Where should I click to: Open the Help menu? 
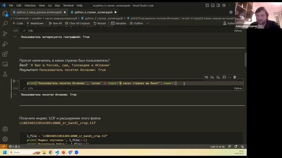click(79, 6)
